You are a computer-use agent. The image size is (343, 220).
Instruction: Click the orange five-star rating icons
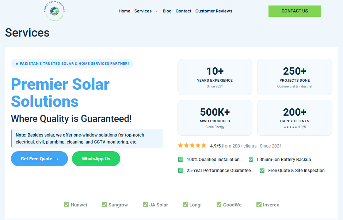pyautogui.click(x=192, y=145)
